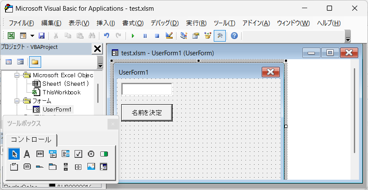Screen dimensions: 368x190
Task: Save the workbook with the floppy disk icon
Action: 42,36
